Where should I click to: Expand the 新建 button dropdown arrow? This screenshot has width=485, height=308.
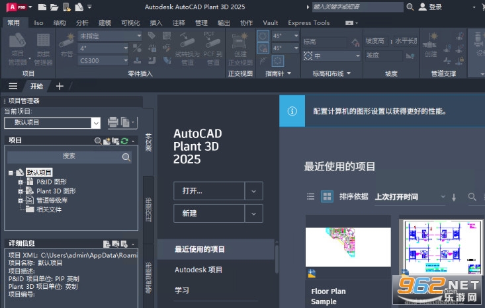[x=253, y=213]
